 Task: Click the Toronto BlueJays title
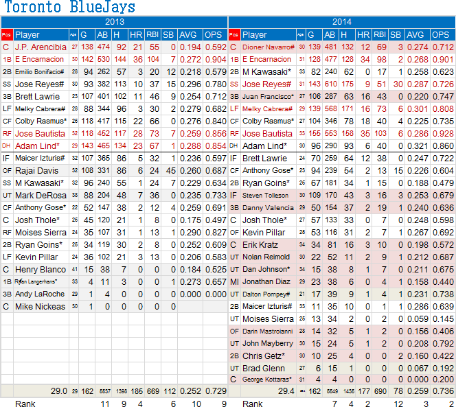[70, 7]
